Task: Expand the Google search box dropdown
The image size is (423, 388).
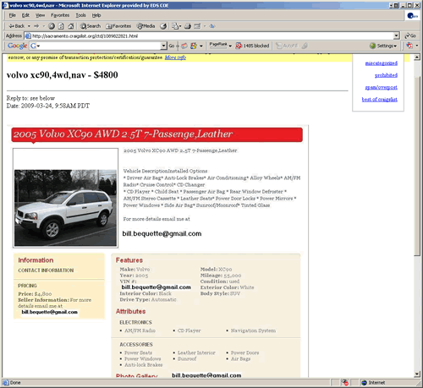Action: (163, 46)
